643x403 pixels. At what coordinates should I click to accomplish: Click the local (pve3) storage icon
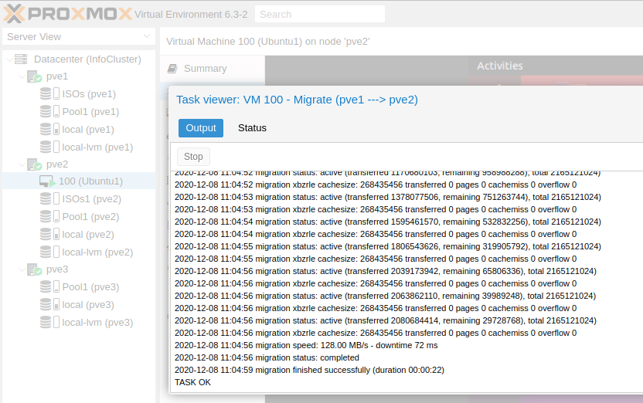pyautogui.click(x=49, y=304)
